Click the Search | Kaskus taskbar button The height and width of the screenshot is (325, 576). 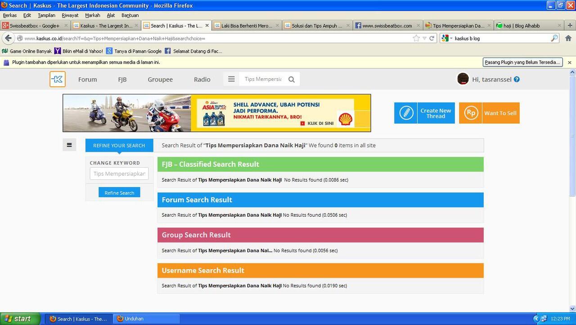pos(79,319)
